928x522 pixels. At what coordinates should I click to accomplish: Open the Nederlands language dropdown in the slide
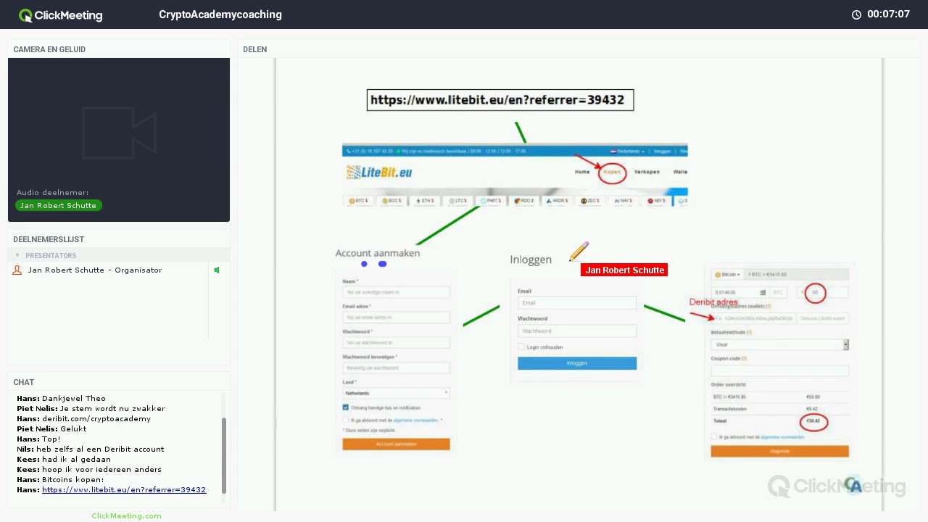(x=628, y=152)
